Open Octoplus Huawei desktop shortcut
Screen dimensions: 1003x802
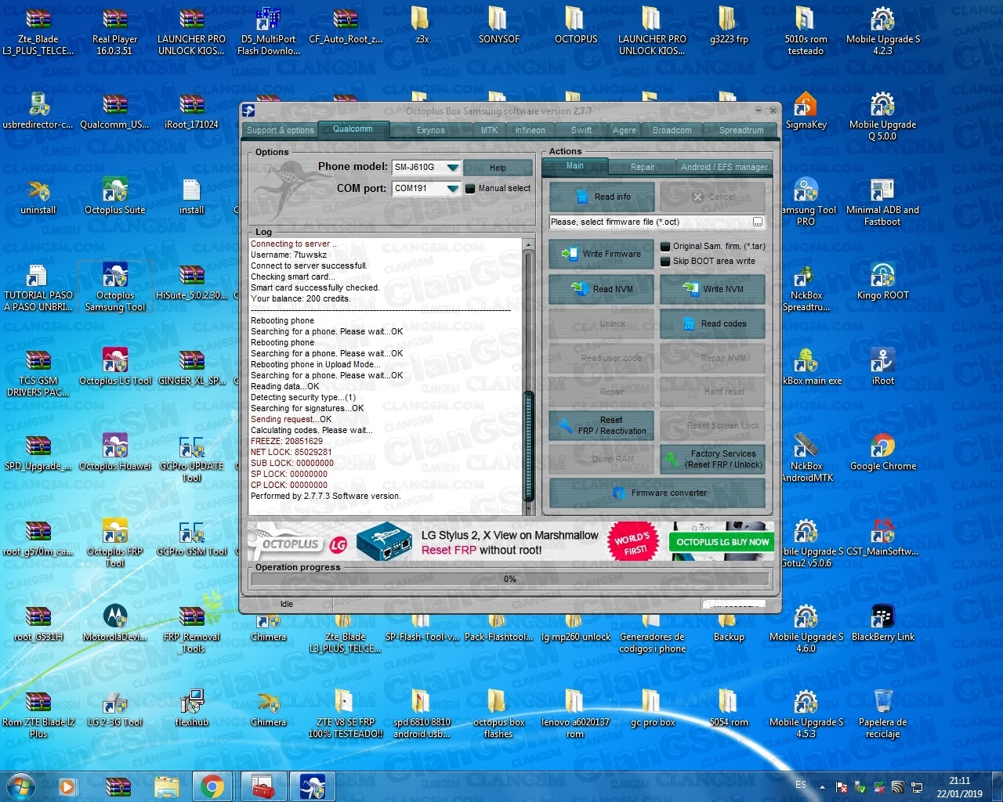point(115,452)
